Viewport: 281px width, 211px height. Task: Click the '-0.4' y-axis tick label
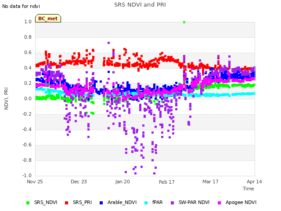(x=27, y=129)
